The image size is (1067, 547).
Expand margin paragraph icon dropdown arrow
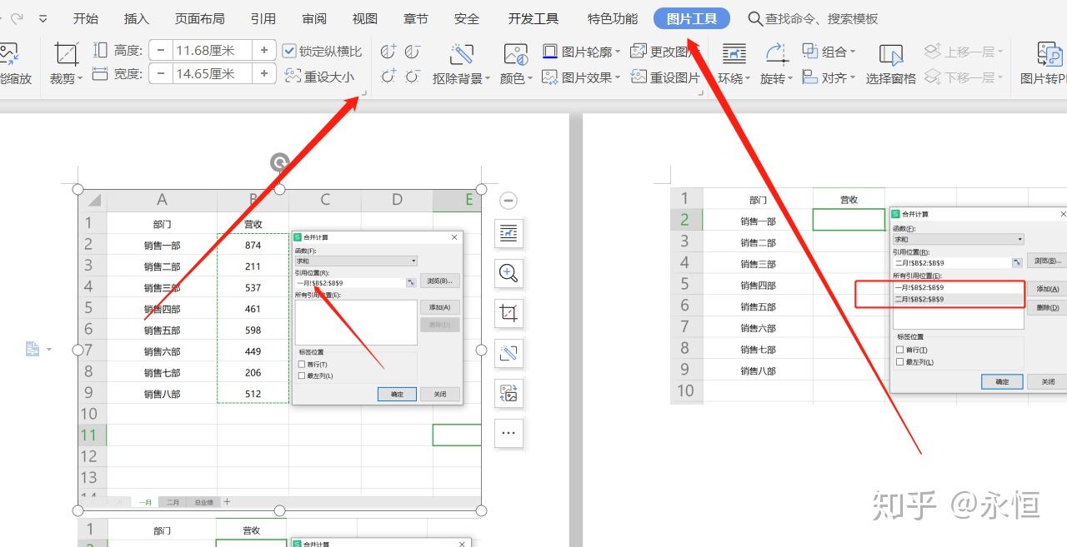pyautogui.click(x=48, y=350)
